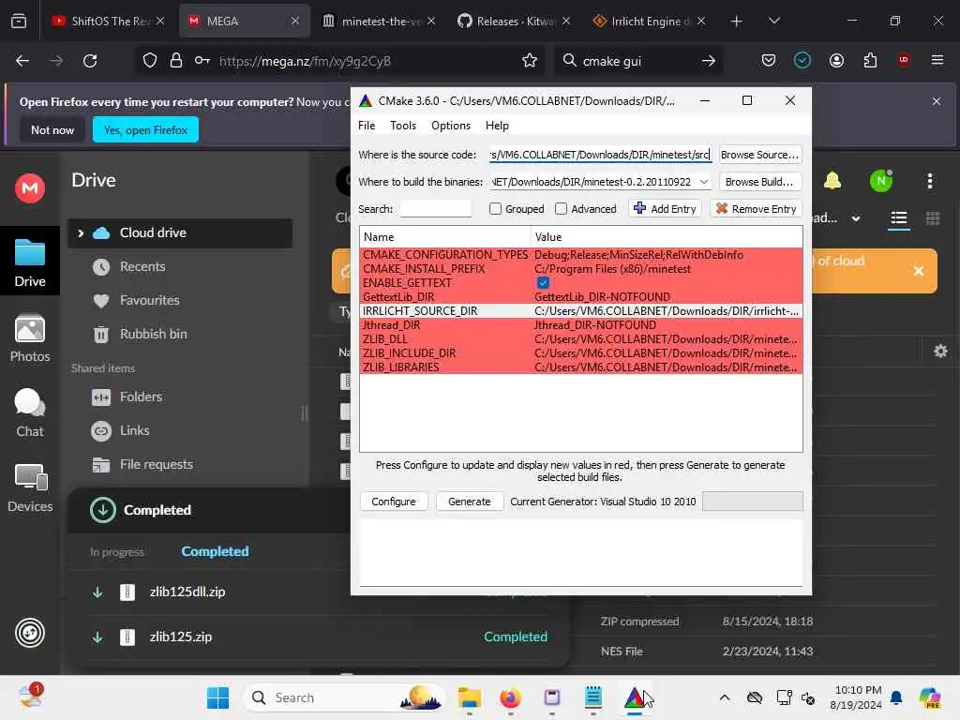Click the Save to Pocket icon
The width and height of the screenshot is (960, 720).
pos(769,61)
